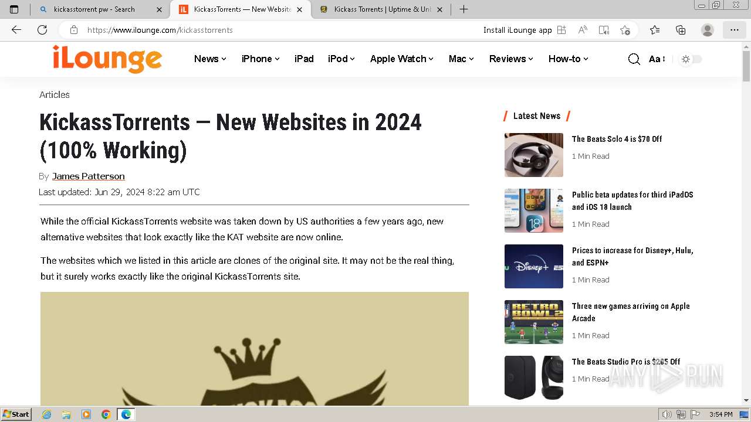
Task: Click the taskbar clock 3:54 PM
Action: [x=720, y=414]
